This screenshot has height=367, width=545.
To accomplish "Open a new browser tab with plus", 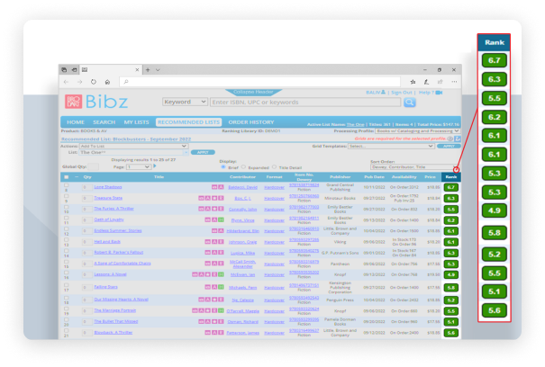I will tap(148, 70).
